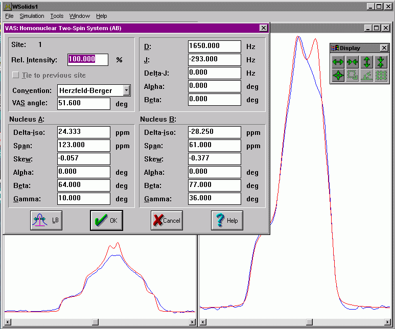The image size is (395, 329).
Task: Confirm parameters with the OK button
Action: click(106, 221)
